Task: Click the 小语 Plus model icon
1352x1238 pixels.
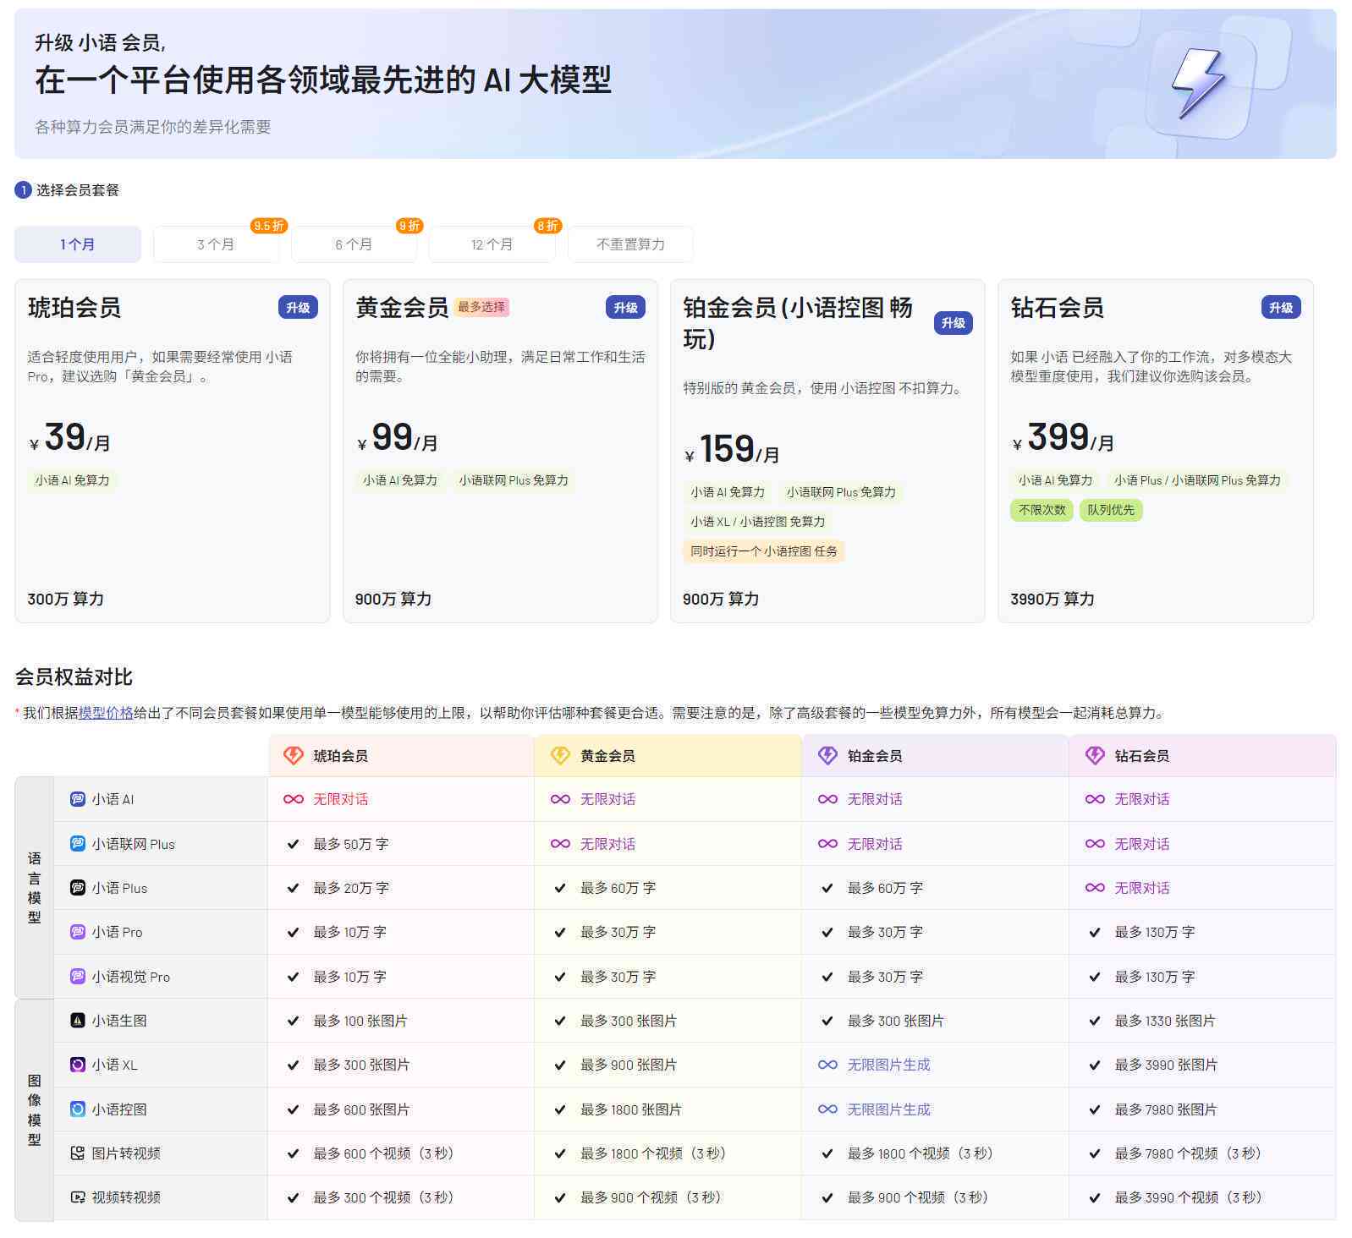Action: pyautogui.click(x=77, y=887)
